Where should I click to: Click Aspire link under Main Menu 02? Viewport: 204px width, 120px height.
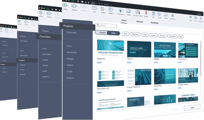(99, 92)
